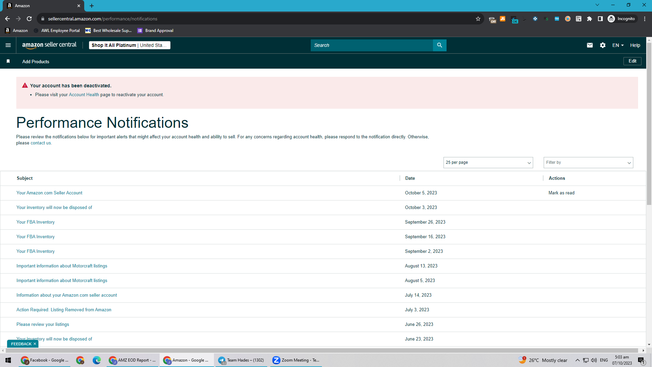
Task: Open the AWL Employee Portal bookmark
Action: click(57, 31)
